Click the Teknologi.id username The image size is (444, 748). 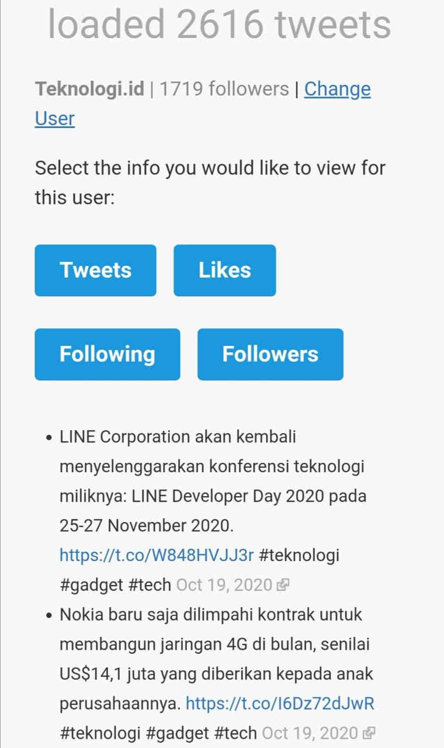click(89, 89)
